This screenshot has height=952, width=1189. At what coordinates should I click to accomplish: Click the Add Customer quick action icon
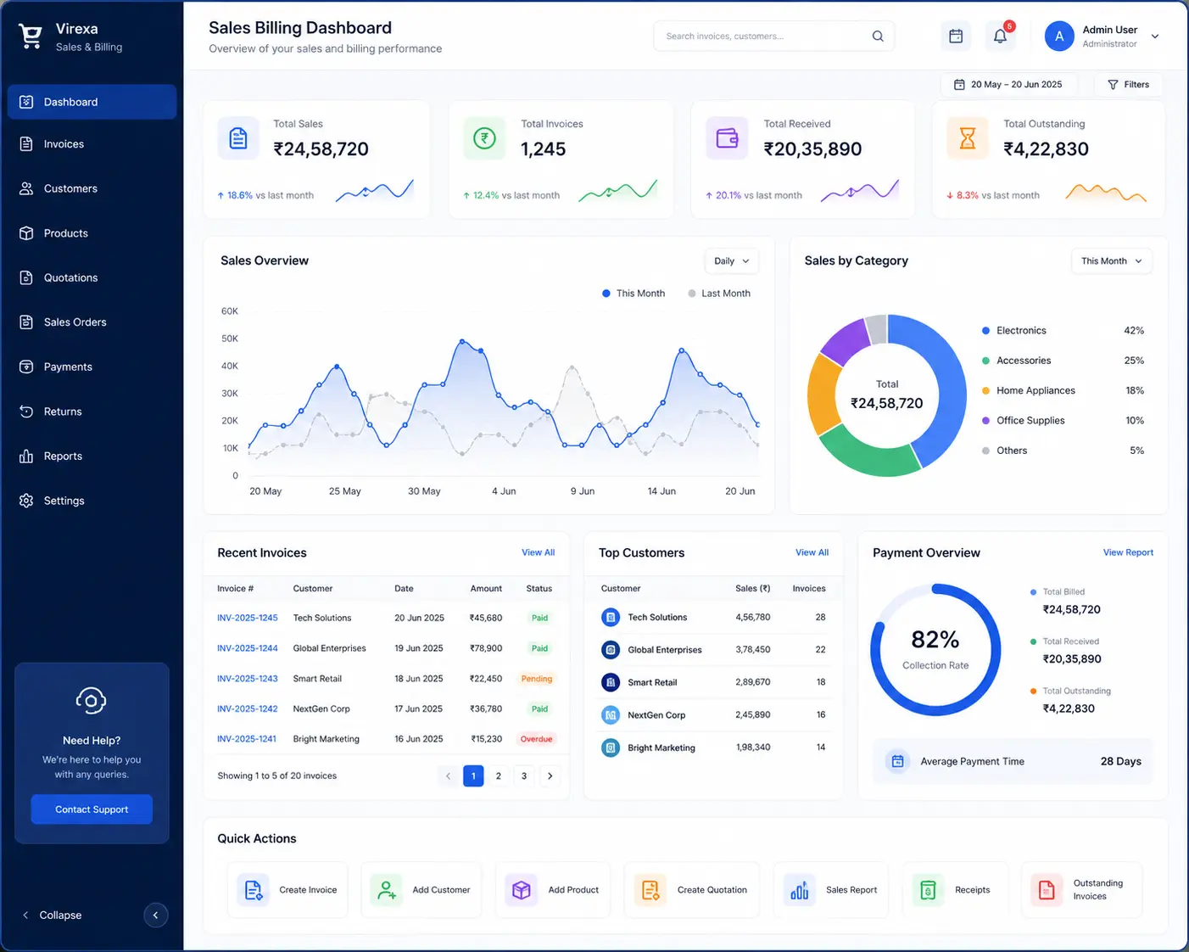[386, 890]
